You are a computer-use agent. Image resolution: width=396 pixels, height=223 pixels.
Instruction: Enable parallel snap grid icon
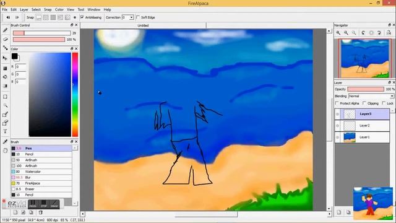click(x=46, y=17)
